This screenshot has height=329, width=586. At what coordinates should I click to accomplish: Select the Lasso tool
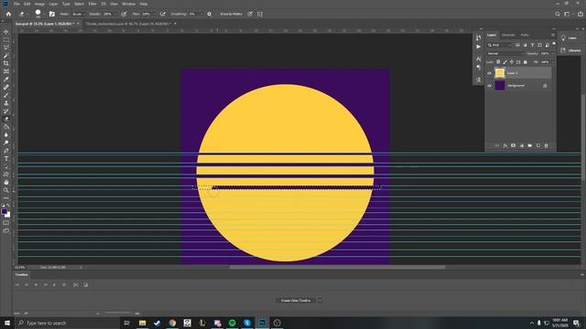6,48
